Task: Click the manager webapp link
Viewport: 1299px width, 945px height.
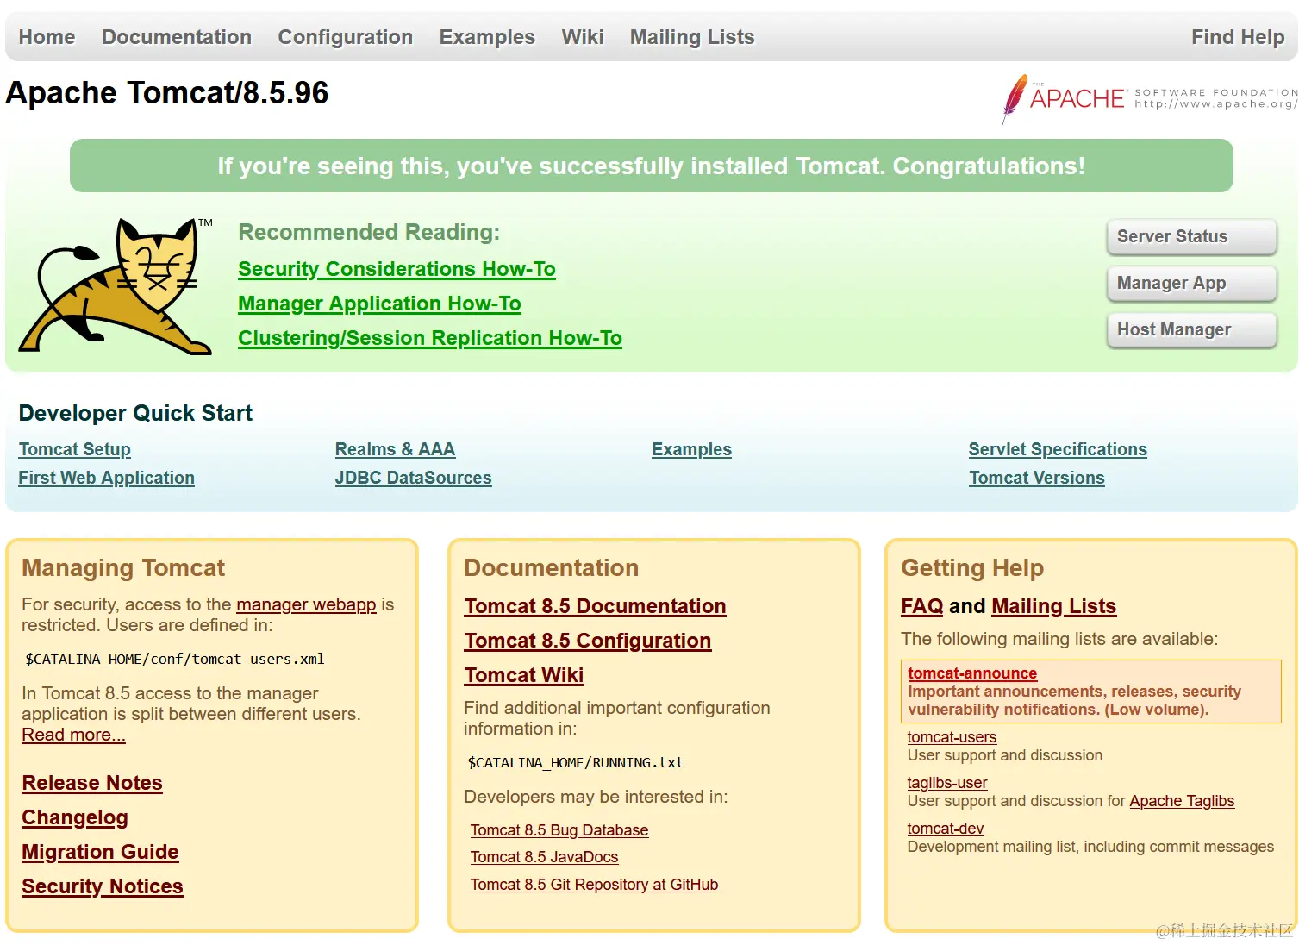Action: coord(306,604)
